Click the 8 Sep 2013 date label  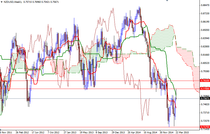[x=101, y=132]
